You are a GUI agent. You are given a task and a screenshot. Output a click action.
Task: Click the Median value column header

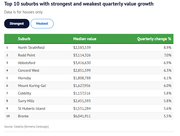(x=85, y=39)
